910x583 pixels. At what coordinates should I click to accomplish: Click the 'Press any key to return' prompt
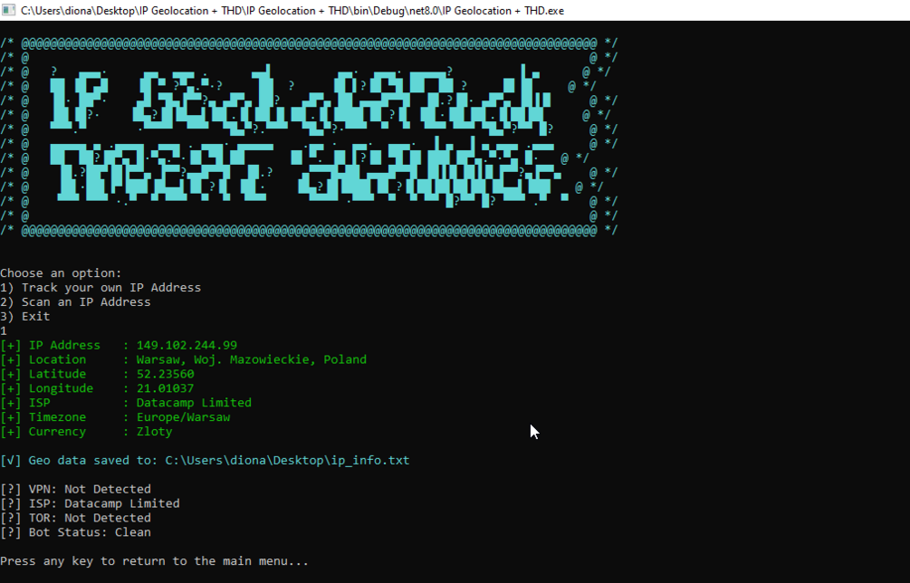click(154, 561)
